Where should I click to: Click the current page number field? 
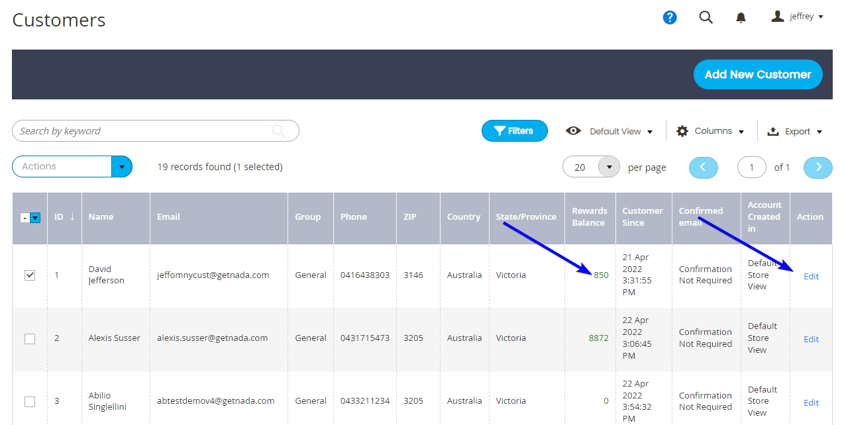(752, 167)
